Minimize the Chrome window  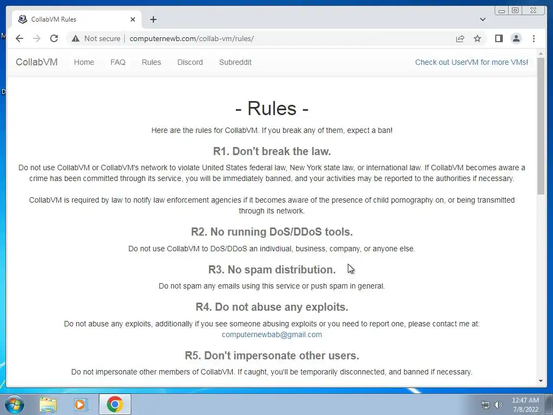[502, 11]
